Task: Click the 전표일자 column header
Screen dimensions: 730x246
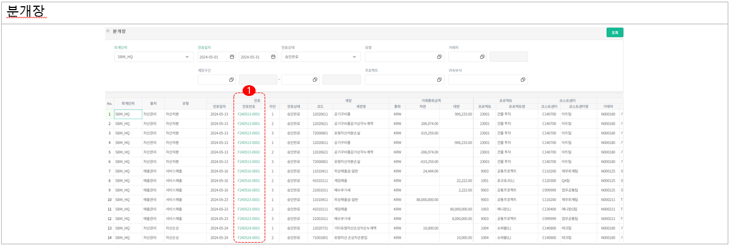Action: coord(219,106)
